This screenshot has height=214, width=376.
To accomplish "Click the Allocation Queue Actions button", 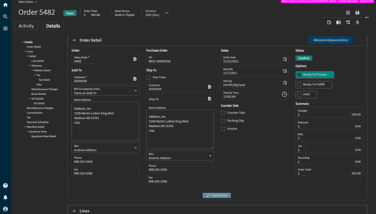I will (330, 40).
